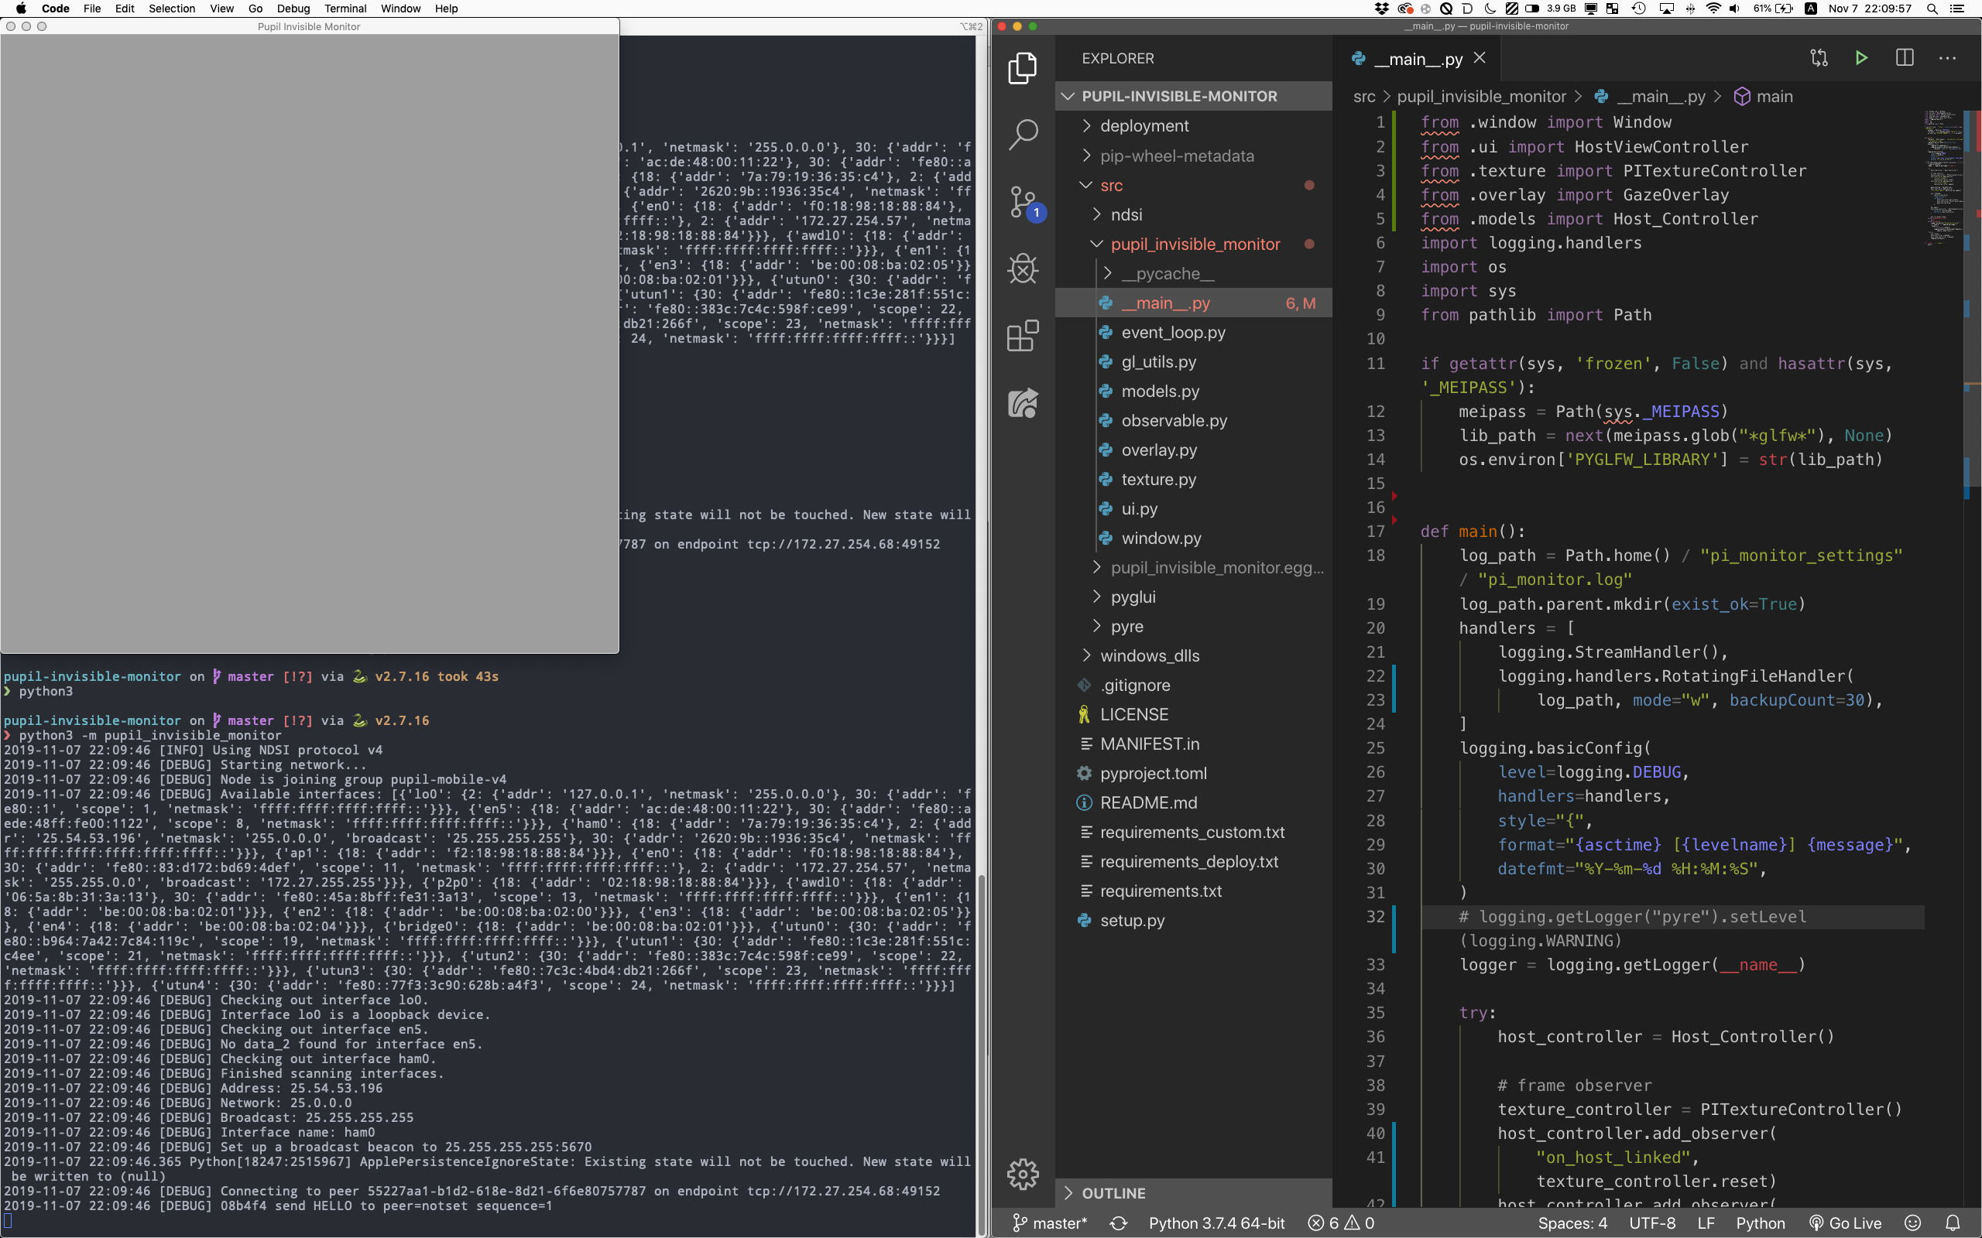This screenshot has height=1238, width=1982.
Task: Open the Manage gear in activity bar
Action: point(1022,1174)
